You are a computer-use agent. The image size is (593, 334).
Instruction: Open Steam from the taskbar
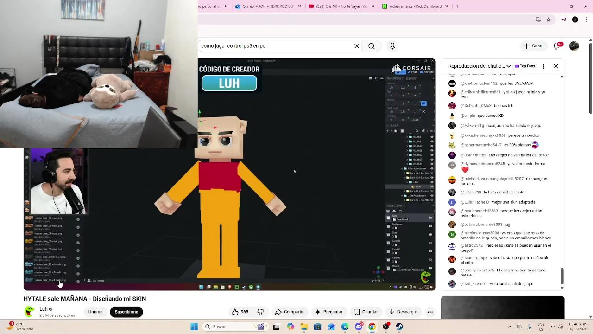click(x=399, y=327)
